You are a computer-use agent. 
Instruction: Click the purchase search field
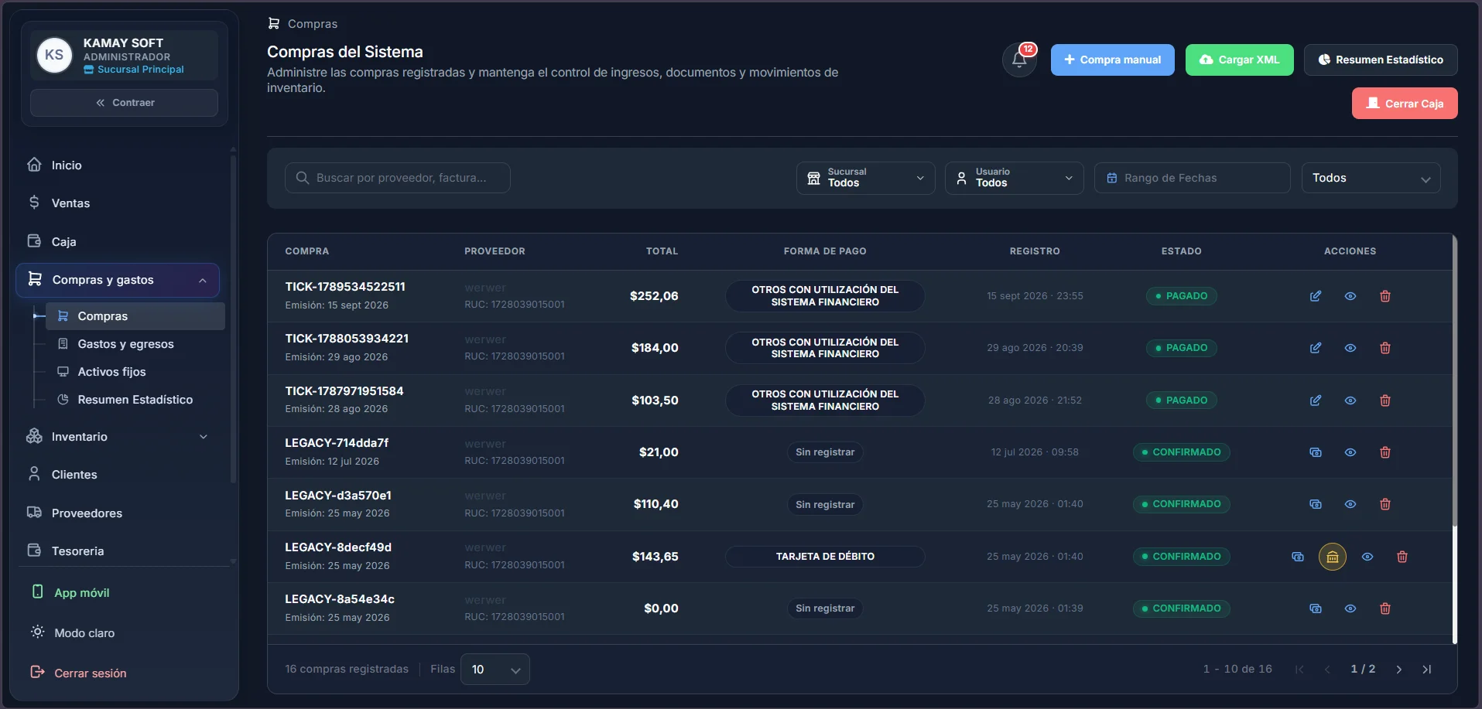tap(398, 178)
